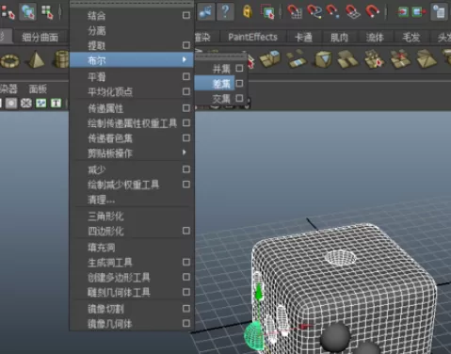Select 三角形化 menu item
451x354 pixels.
(x=105, y=217)
